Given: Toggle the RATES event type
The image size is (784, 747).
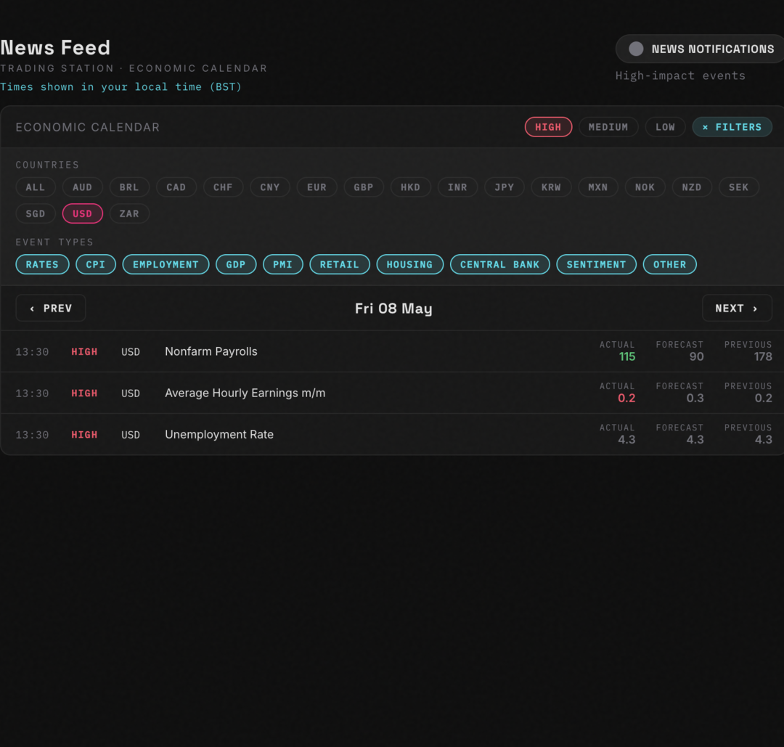Looking at the screenshot, I should pyautogui.click(x=42, y=264).
